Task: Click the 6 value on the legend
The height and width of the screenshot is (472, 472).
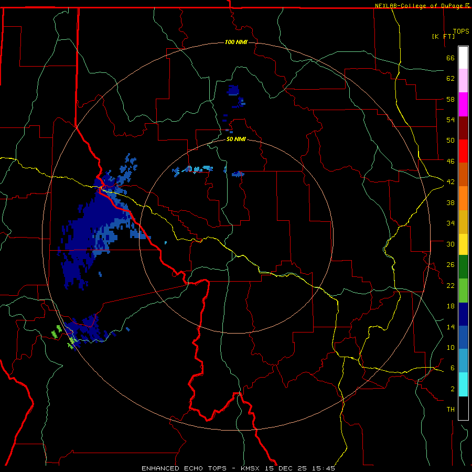Action: pyautogui.click(x=453, y=368)
